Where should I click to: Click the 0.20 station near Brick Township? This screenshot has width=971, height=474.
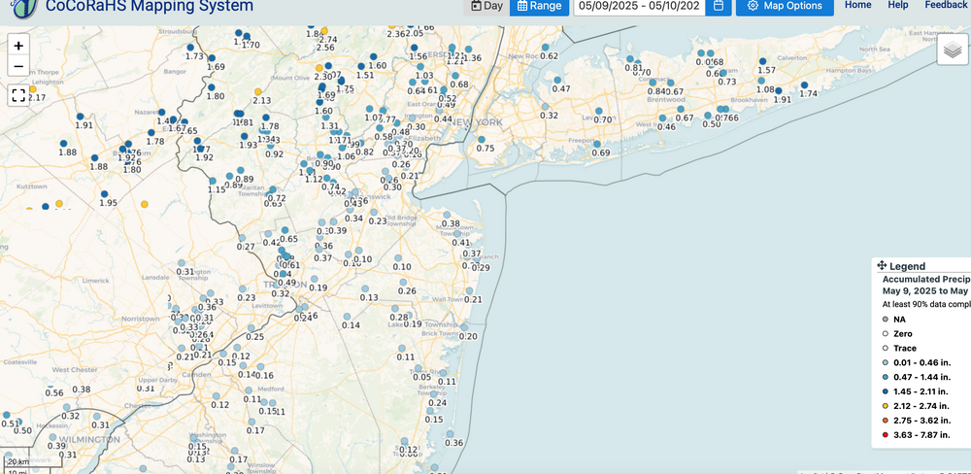click(x=464, y=327)
